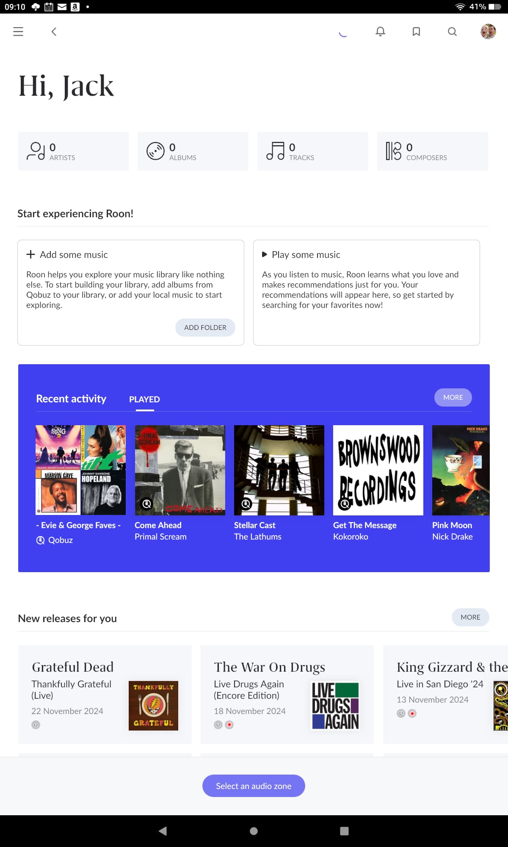Open the Get The Message album cover
The image size is (508, 847).
(x=378, y=470)
